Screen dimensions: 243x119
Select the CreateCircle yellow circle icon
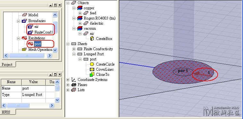point(92,64)
